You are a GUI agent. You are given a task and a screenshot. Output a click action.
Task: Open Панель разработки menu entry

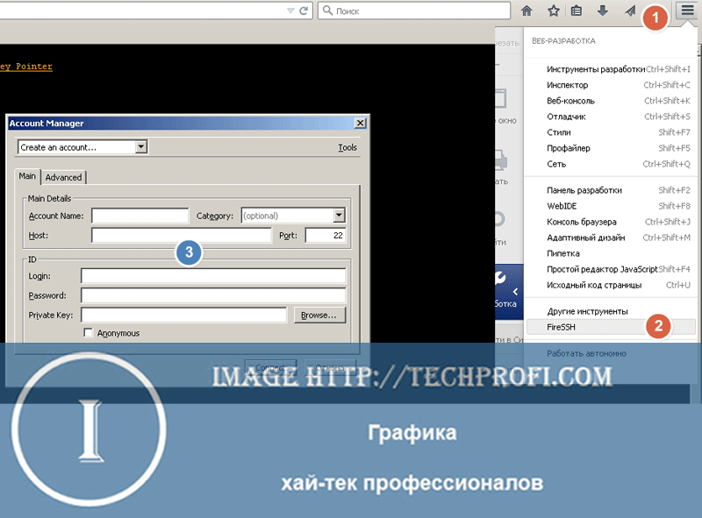(611, 190)
